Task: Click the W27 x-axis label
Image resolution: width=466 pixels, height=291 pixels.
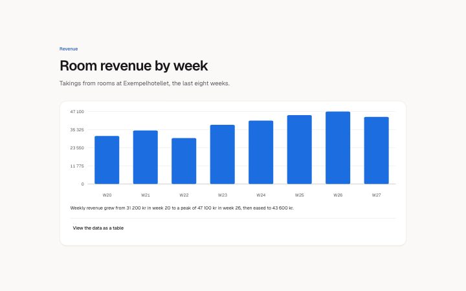Action: [x=376, y=195]
